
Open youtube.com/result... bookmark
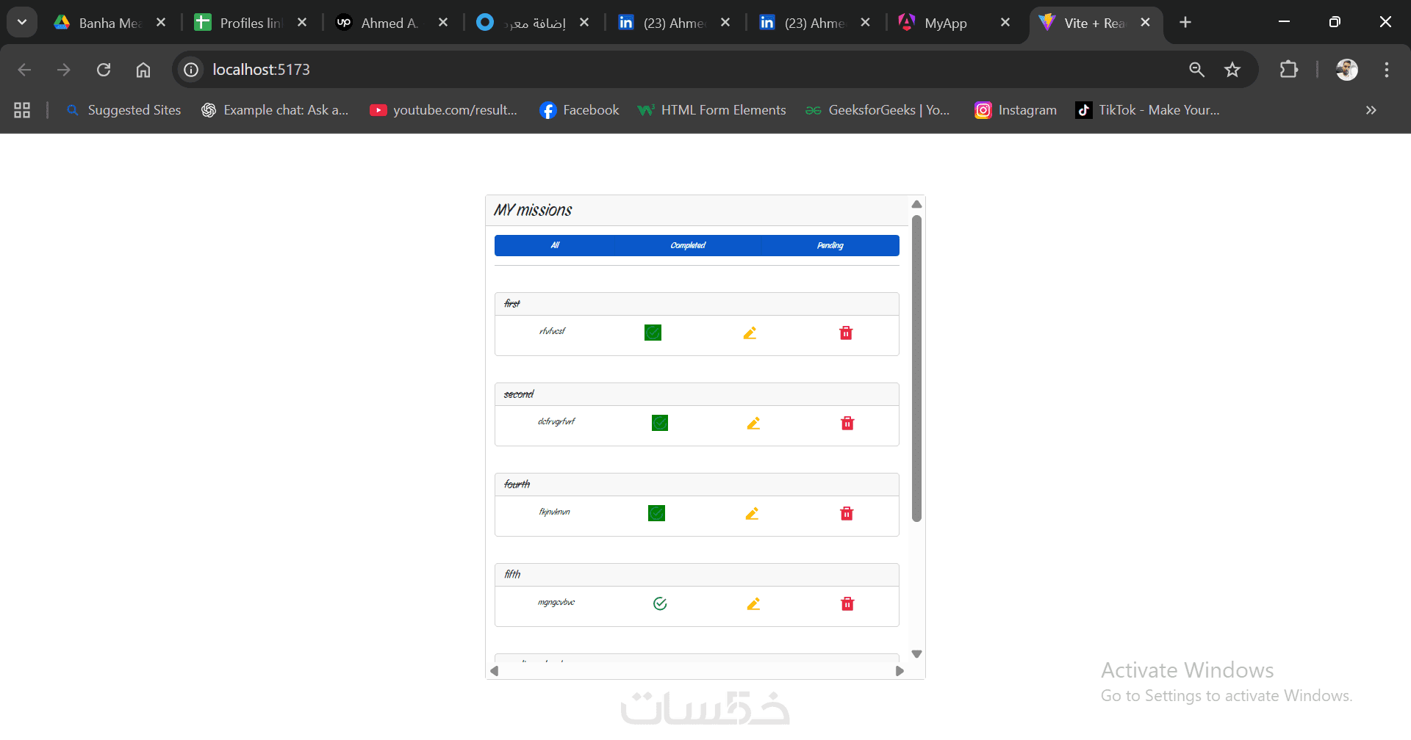point(444,110)
